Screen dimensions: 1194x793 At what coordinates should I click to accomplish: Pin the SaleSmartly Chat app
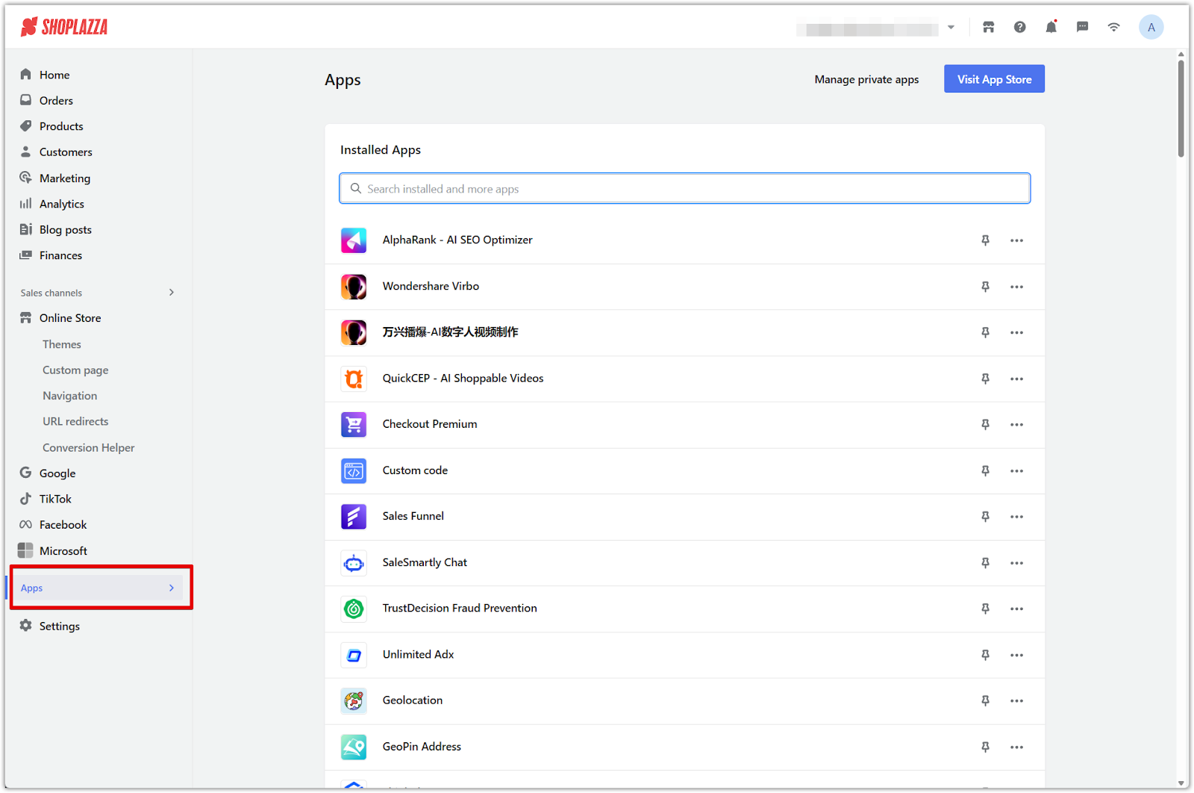click(x=985, y=563)
